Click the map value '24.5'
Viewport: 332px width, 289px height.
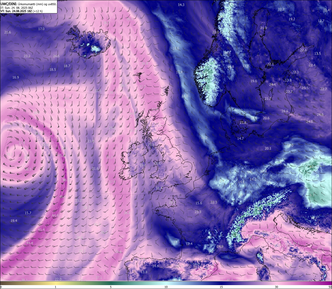coord(309,122)
